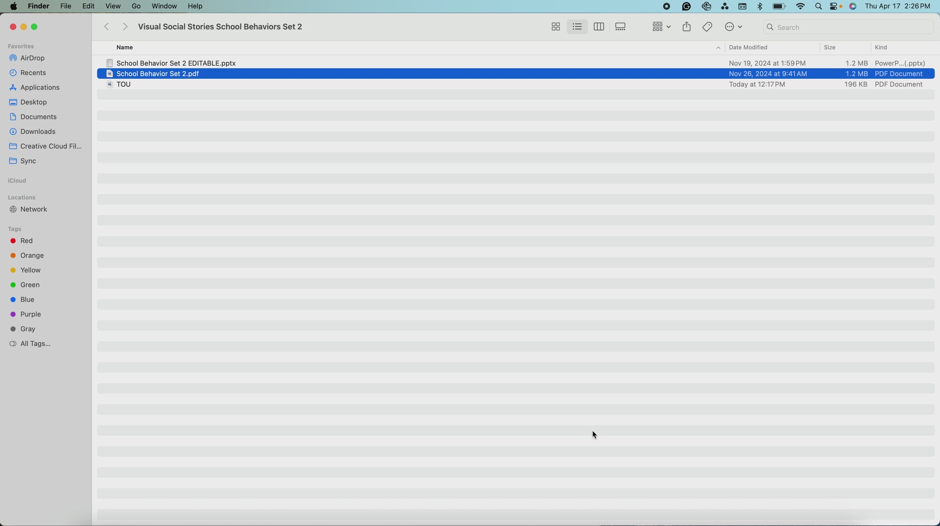
Task: Open the Go menu
Action: pyautogui.click(x=136, y=6)
